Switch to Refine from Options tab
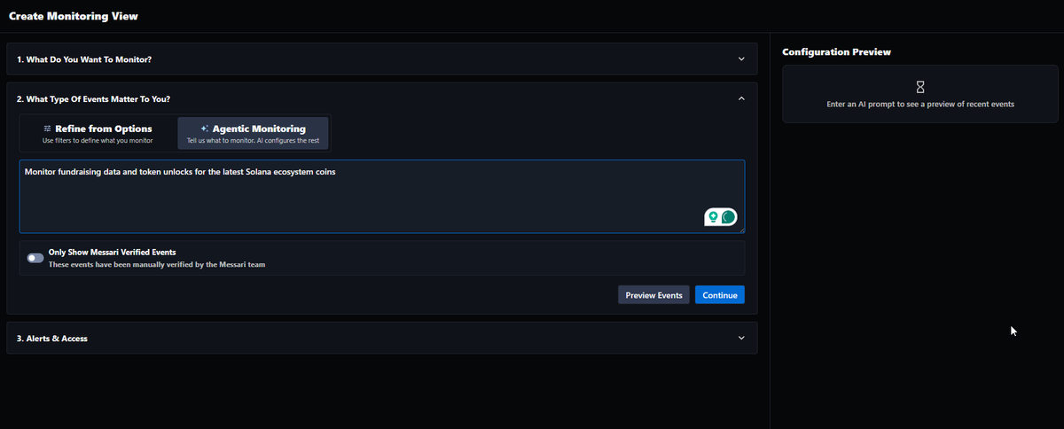The image size is (1064, 429). [98, 134]
